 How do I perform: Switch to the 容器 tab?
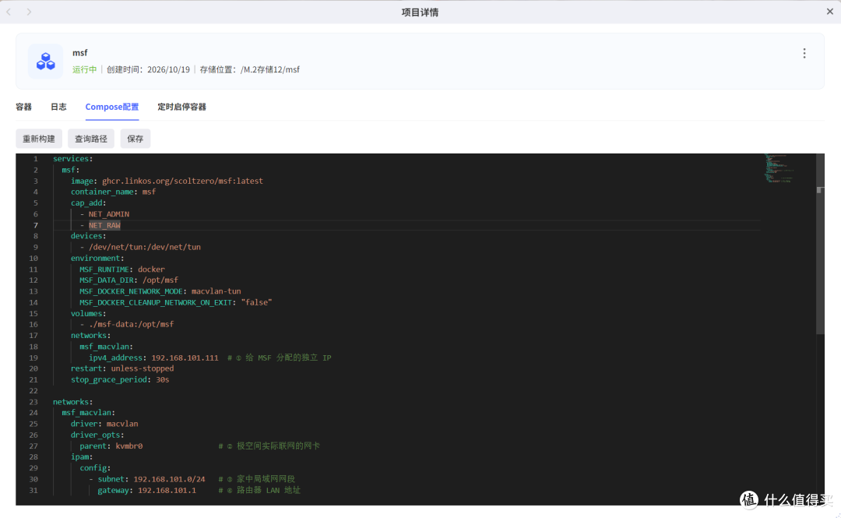pyautogui.click(x=23, y=107)
